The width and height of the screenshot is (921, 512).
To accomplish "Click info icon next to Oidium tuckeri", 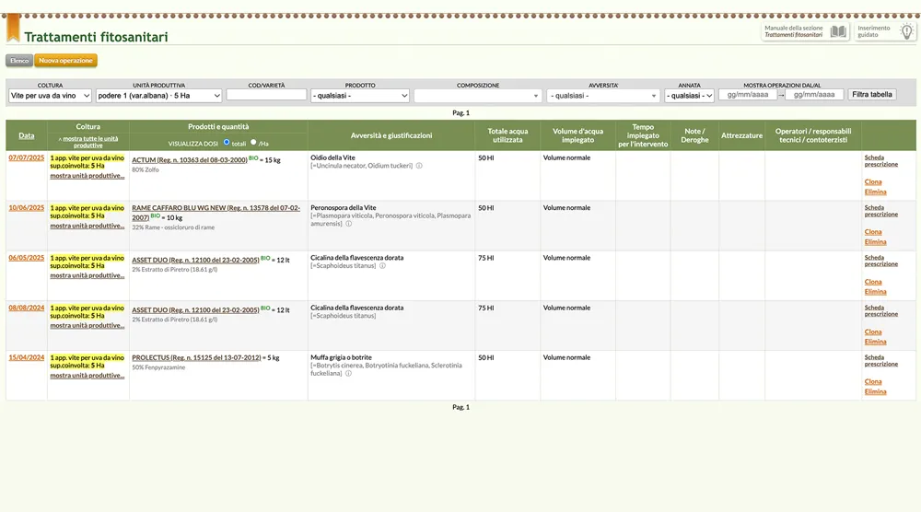I will coord(419,167).
